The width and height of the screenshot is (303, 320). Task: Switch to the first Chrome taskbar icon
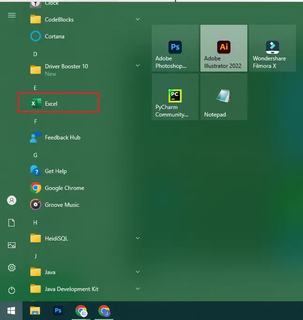click(x=81, y=311)
